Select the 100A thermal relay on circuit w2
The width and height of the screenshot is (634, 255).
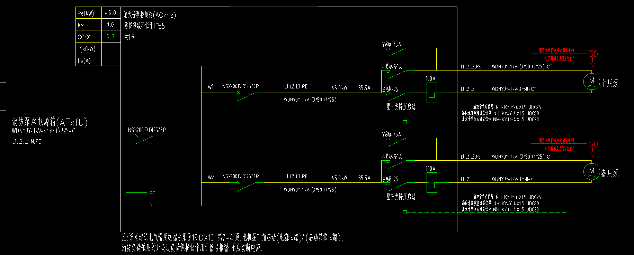[x=431, y=182]
